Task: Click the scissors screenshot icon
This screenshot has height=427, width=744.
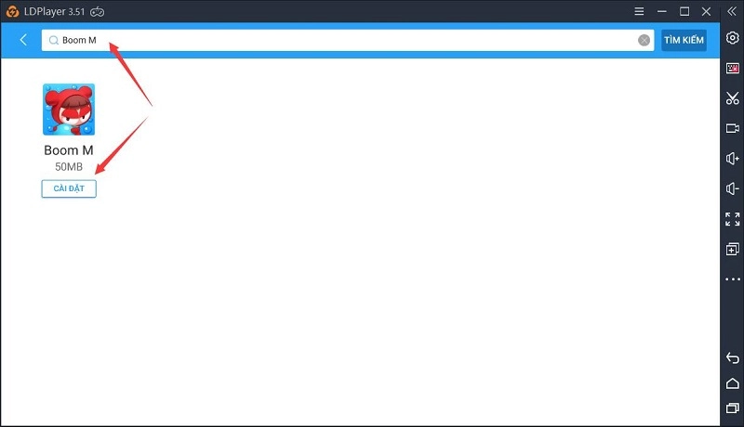Action: [732, 98]
